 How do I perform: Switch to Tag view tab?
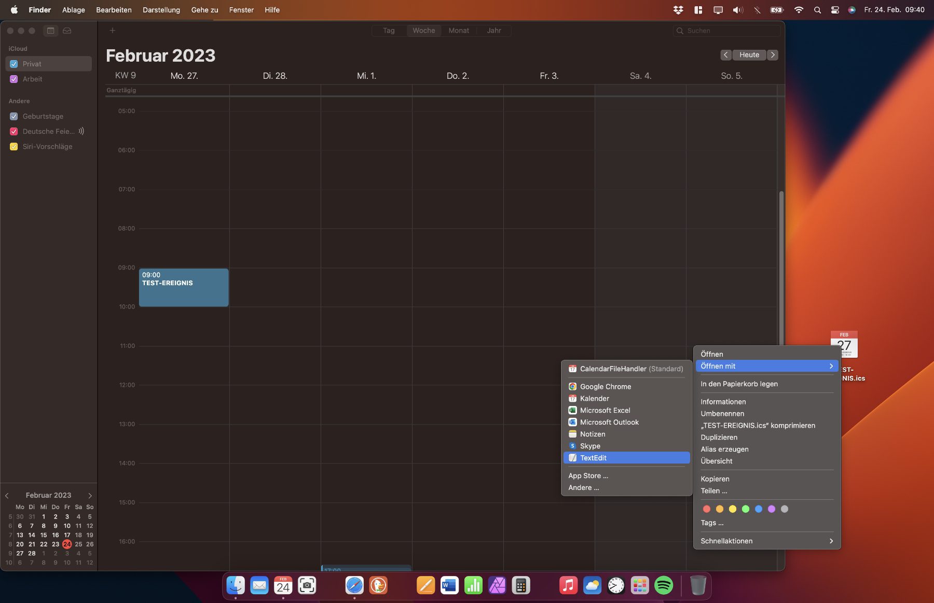(389, 31)
